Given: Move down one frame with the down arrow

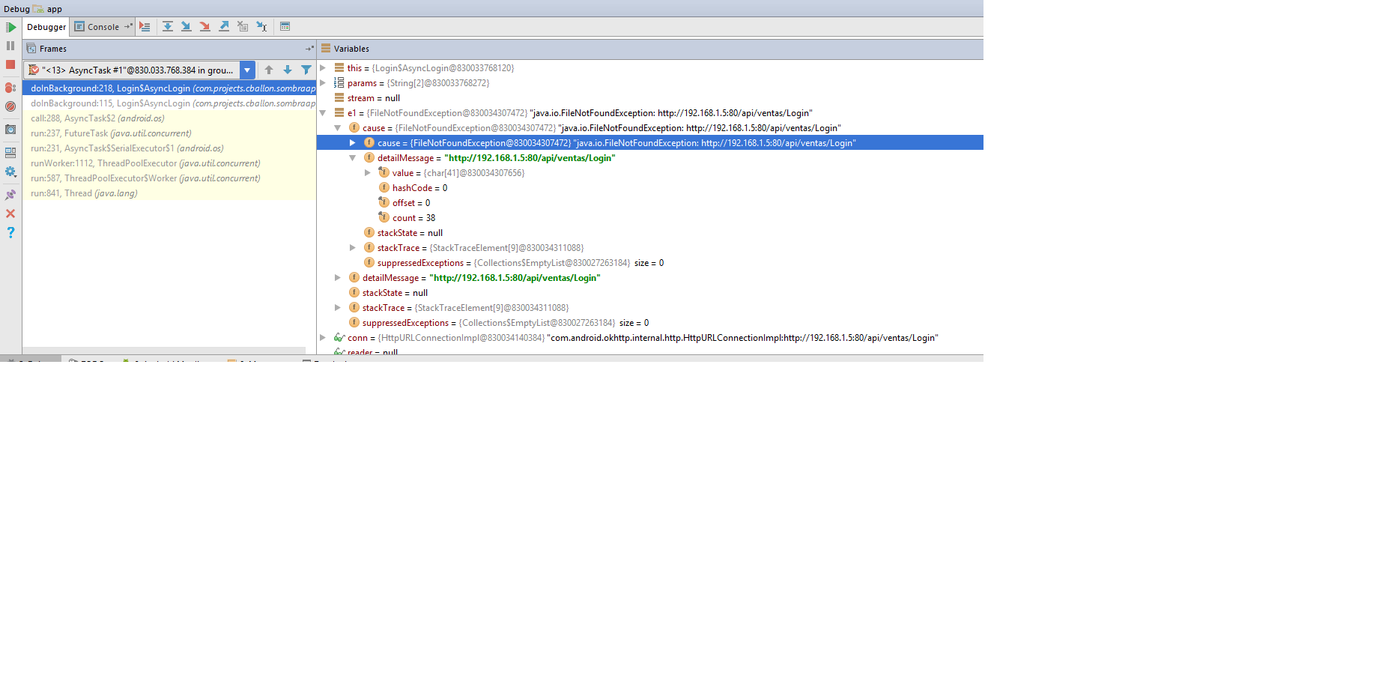Looking at the screenshot, I should click(288, 70).
